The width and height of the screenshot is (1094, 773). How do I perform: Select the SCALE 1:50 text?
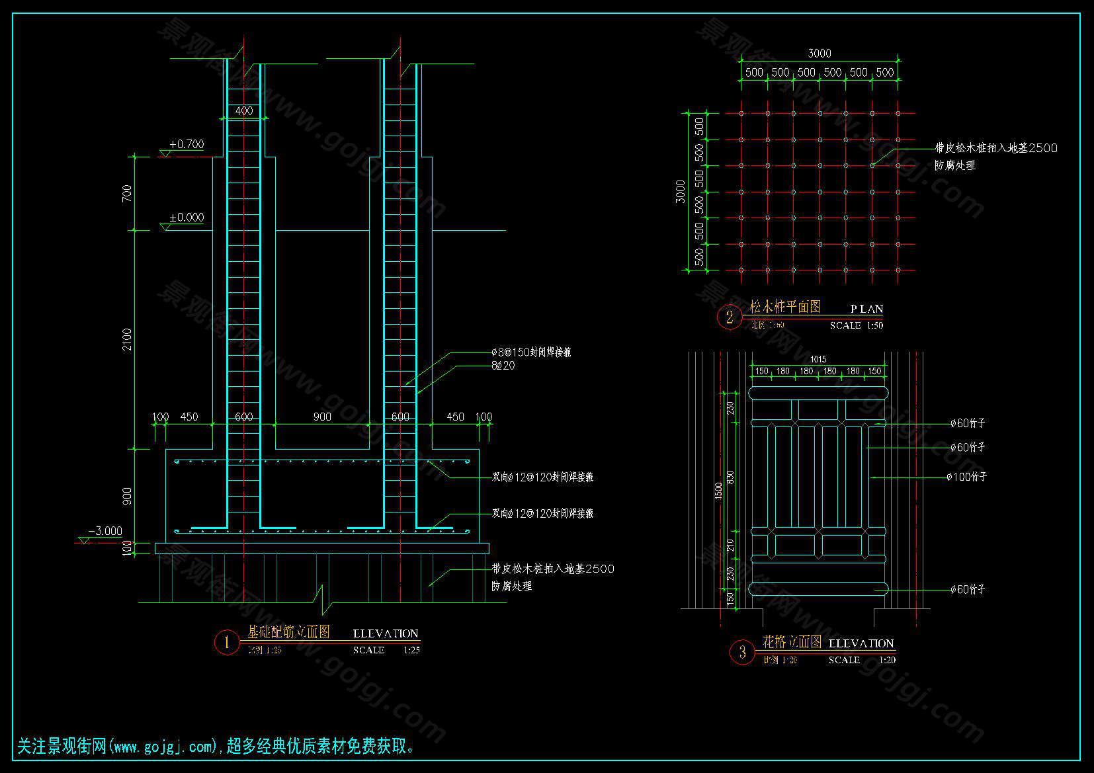click(856, 325)
